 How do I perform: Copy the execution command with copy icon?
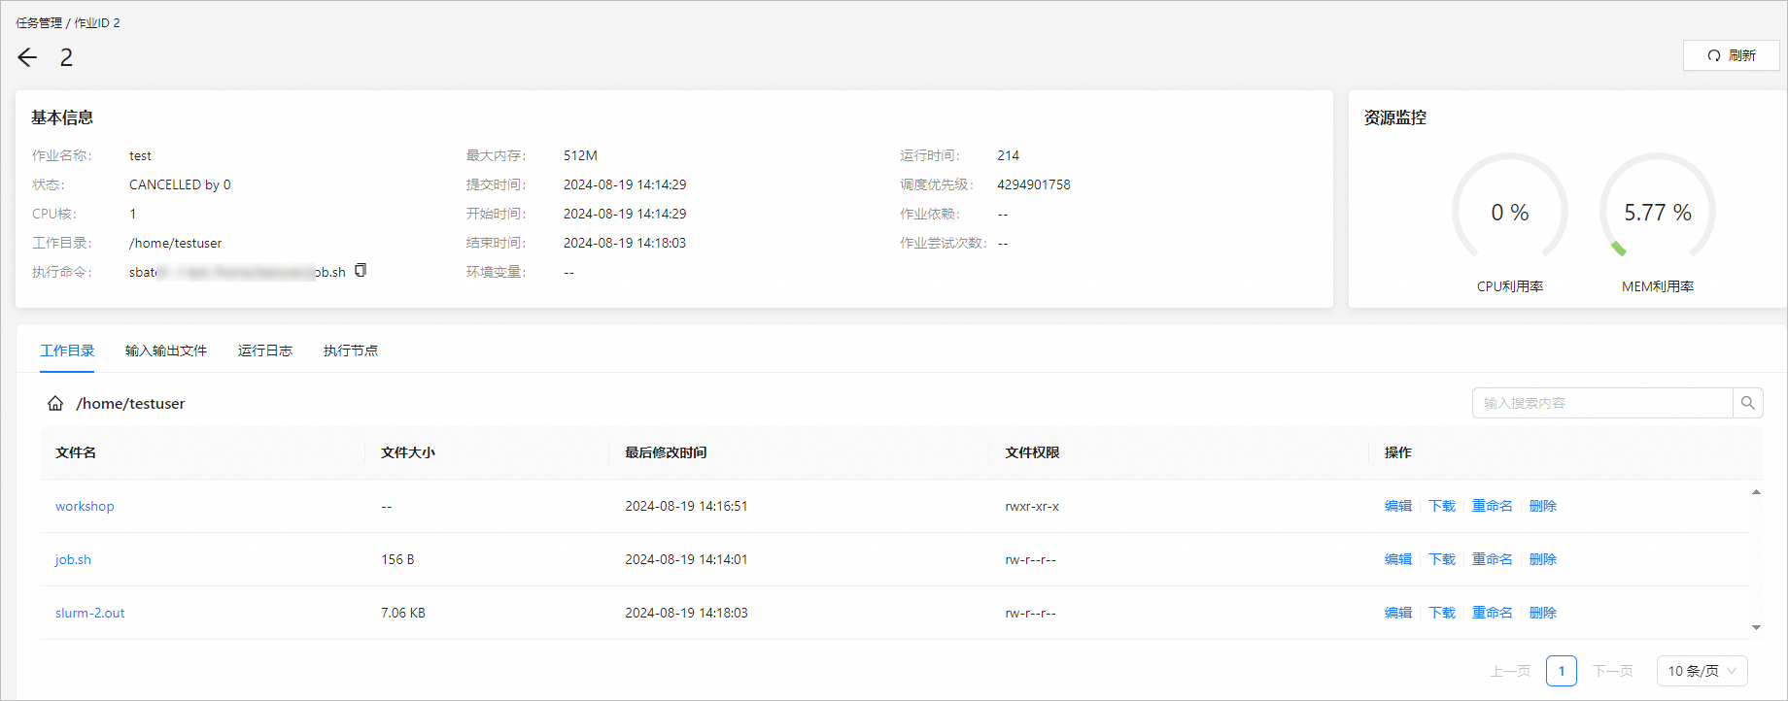pyautogui.click(x=361, y=270)
